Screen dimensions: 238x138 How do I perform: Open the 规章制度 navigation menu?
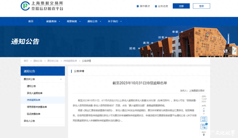(x=72, y=21)
